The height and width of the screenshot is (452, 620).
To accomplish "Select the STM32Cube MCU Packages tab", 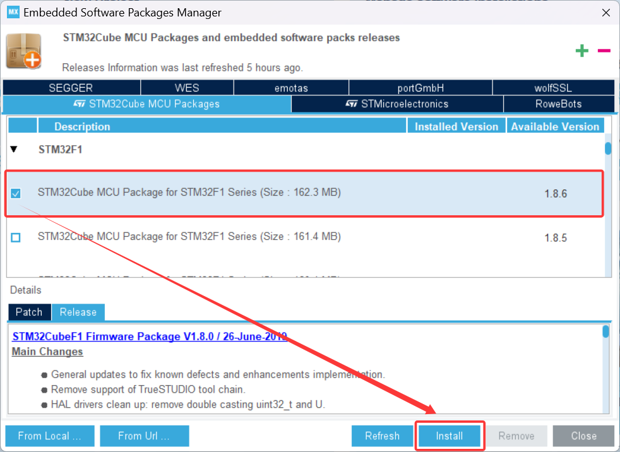I will (147, 104).
